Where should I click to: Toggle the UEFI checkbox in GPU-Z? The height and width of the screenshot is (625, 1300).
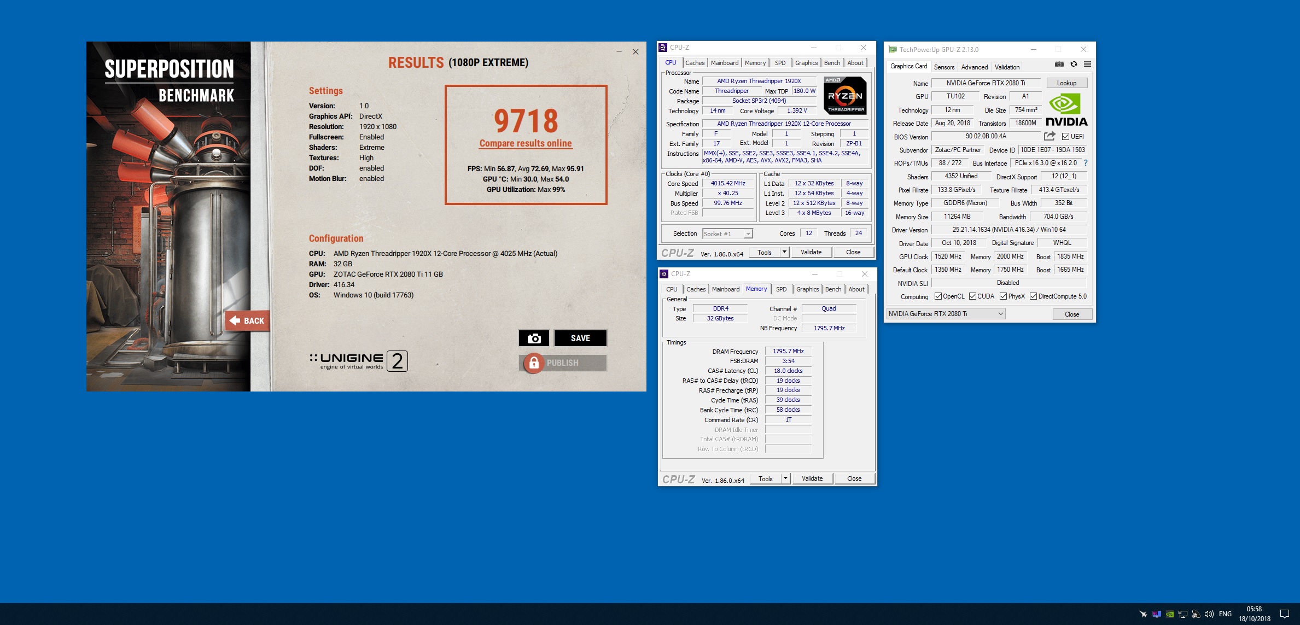tap(1065, 137)
